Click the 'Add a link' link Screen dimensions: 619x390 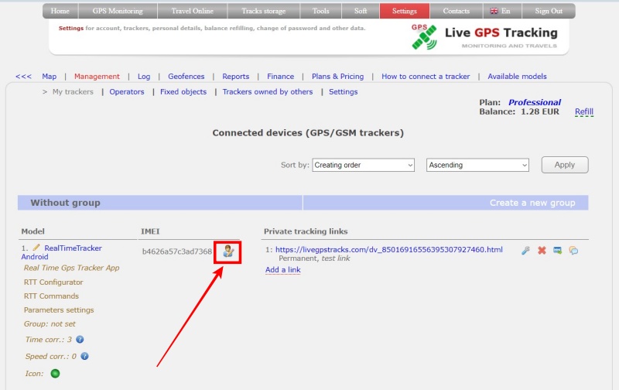click(282, 270)
